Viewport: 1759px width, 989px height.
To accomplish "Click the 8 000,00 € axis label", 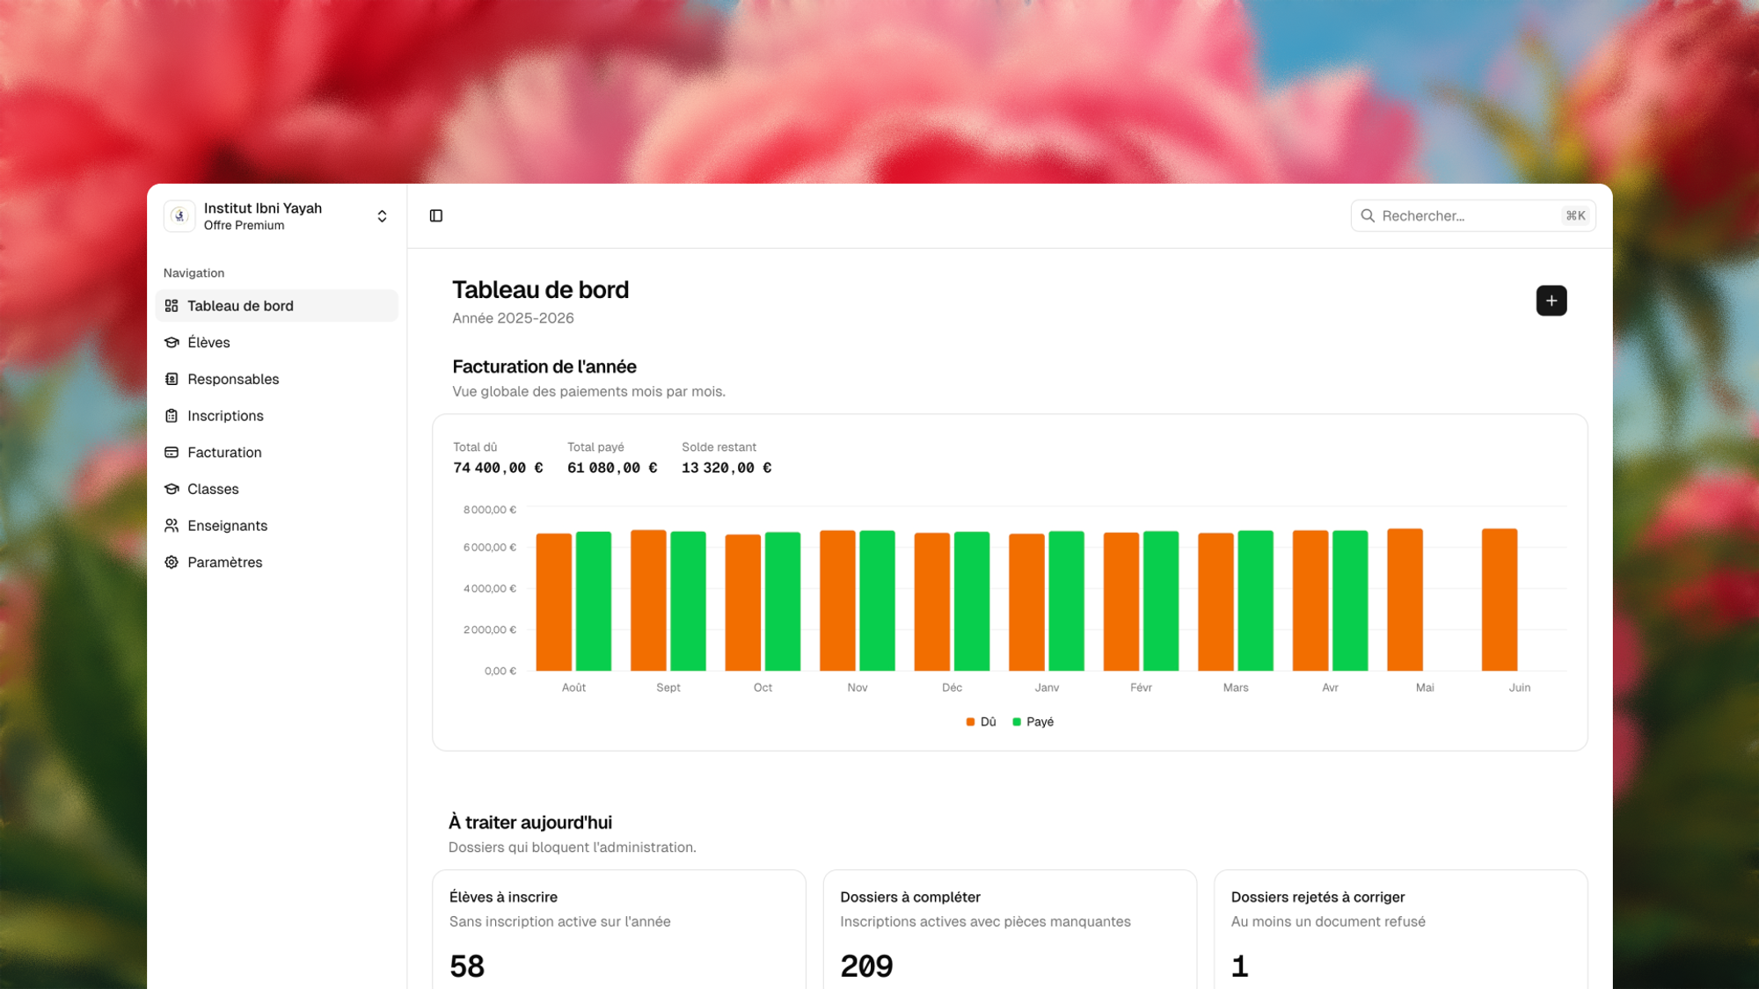I will [x=490, y=510].
